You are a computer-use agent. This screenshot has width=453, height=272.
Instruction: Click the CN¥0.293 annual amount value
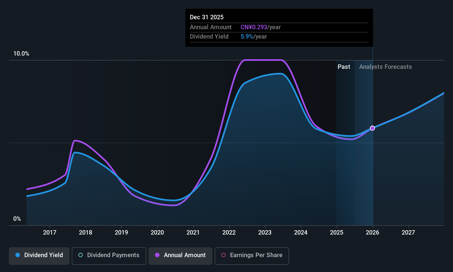click(254, 27)
